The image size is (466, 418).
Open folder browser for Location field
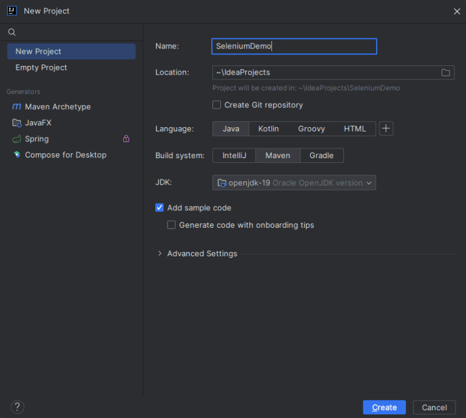coord(445,73)
